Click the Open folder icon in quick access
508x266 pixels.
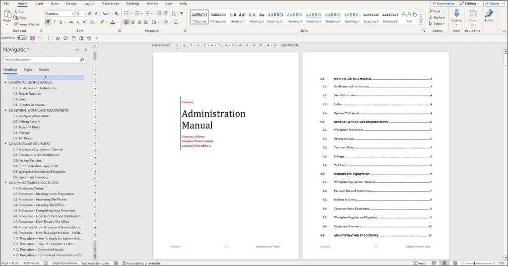point(66,38)
